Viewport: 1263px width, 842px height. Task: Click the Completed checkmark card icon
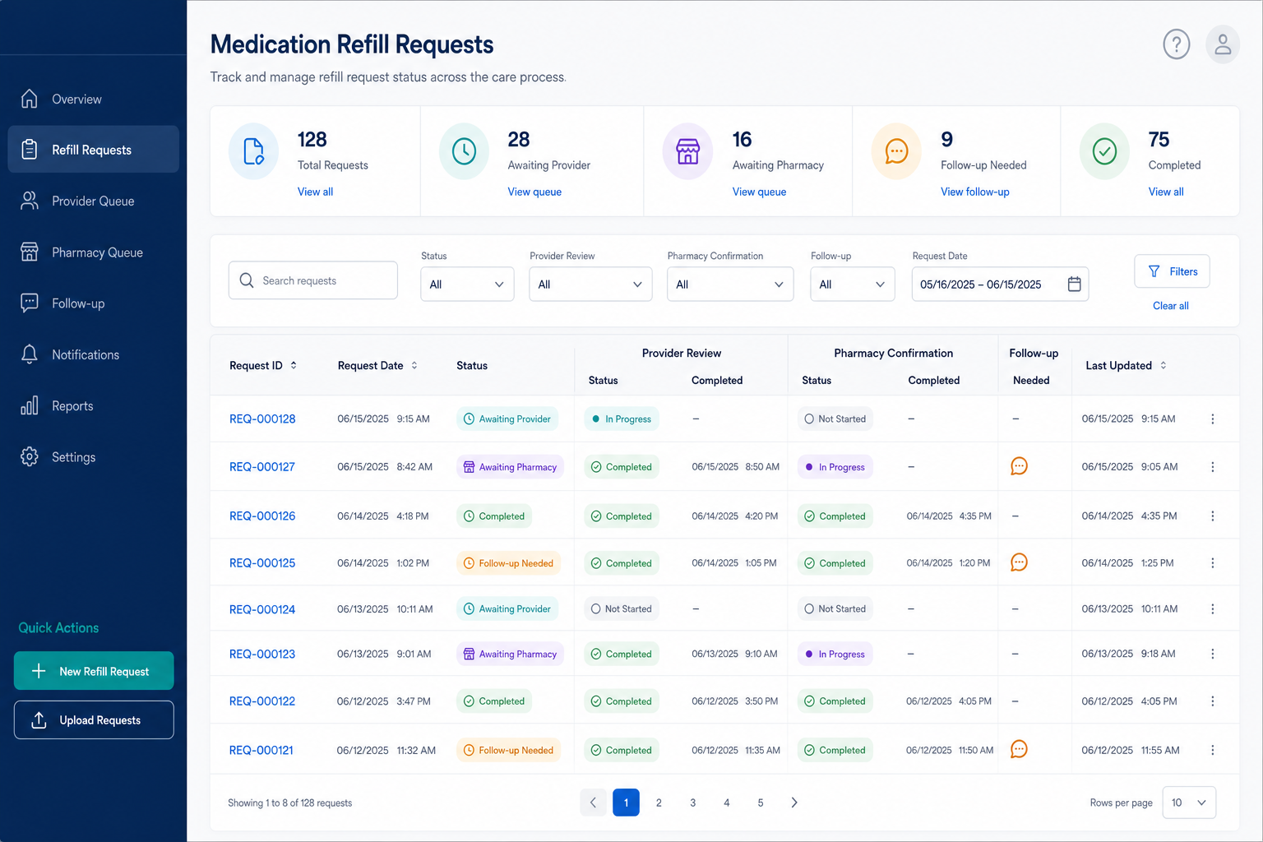coord(1104,151)
